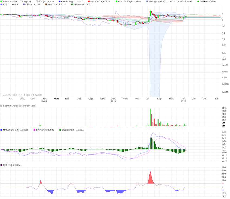Select the 'GD 100 Tage: 1,45' label
Image resolution: width=230 pixels, height=199 pixels.
click(x=100, y=1)
